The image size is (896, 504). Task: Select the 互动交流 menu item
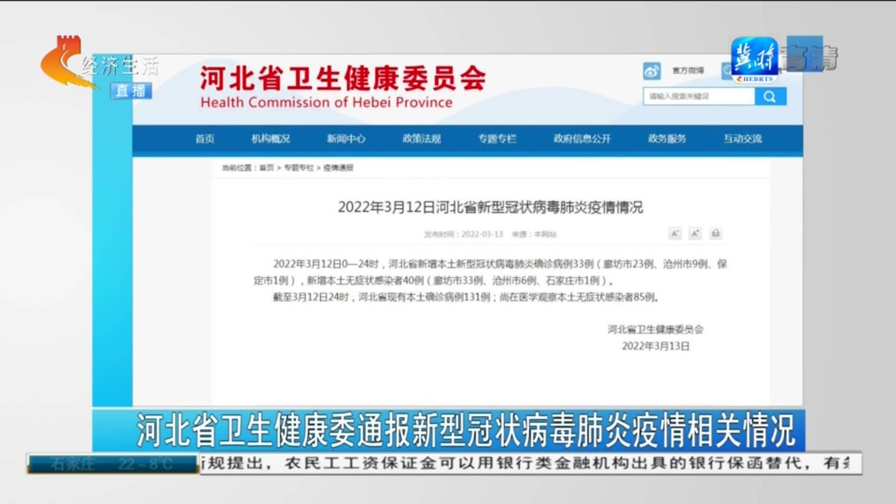pyautogui.click(x=743, y=139)
